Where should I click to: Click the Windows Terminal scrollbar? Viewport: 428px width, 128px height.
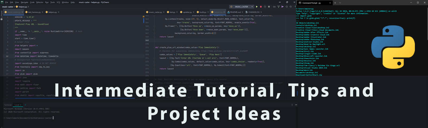[x=427, y=24]
